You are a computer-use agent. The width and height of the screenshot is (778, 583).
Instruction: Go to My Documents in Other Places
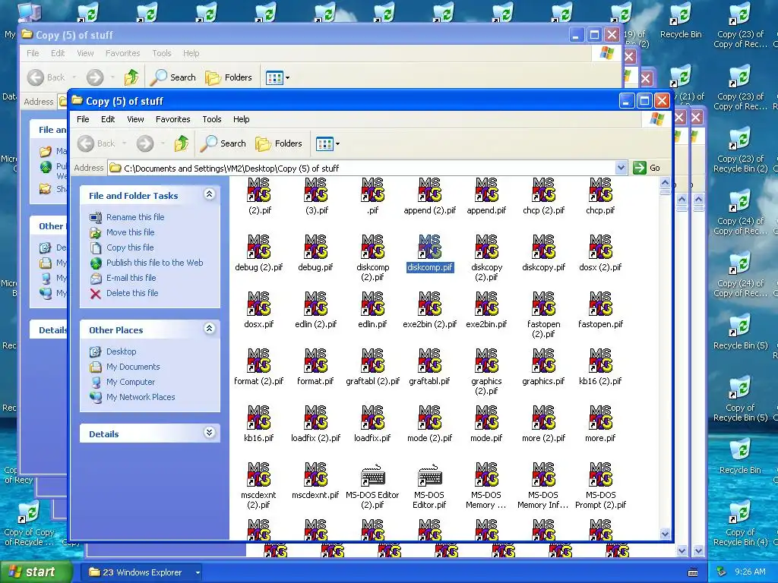tap(133, 367)
